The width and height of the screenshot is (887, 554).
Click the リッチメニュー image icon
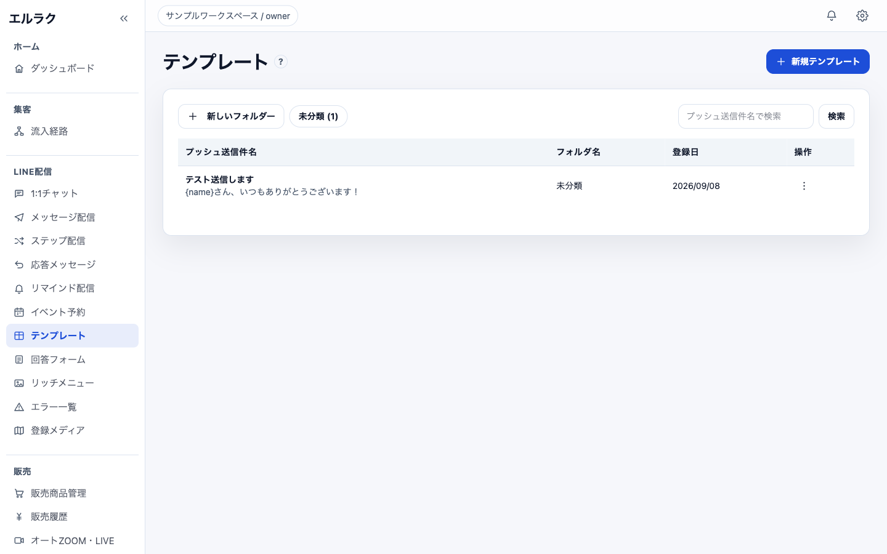tap(19, 383)
